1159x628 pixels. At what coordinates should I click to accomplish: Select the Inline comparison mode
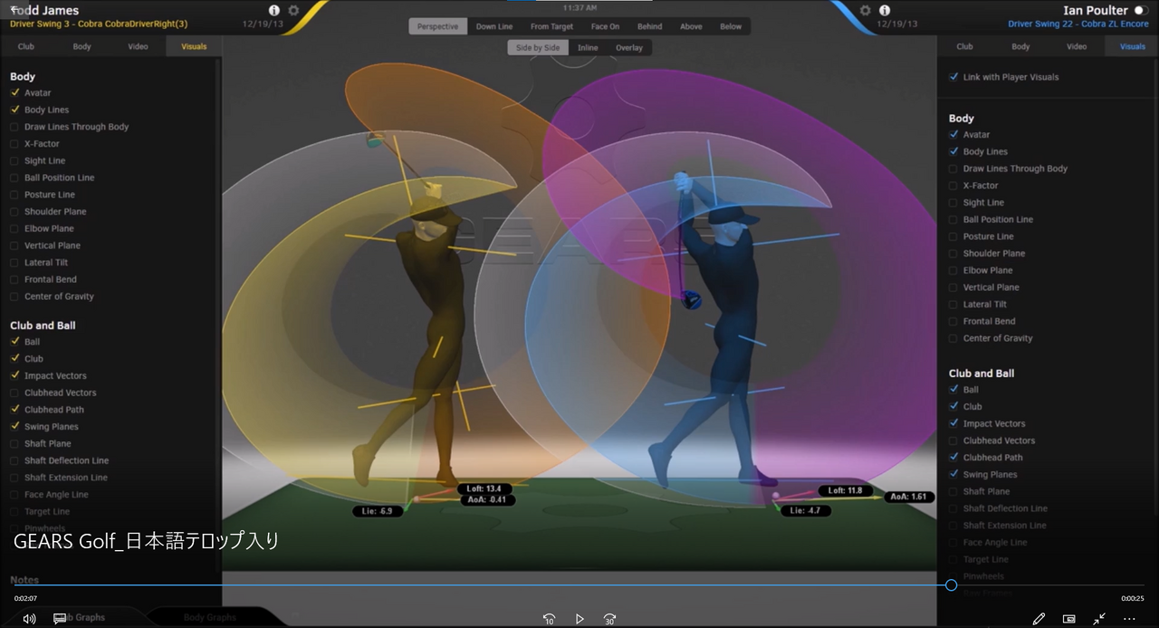coord(588,48)
